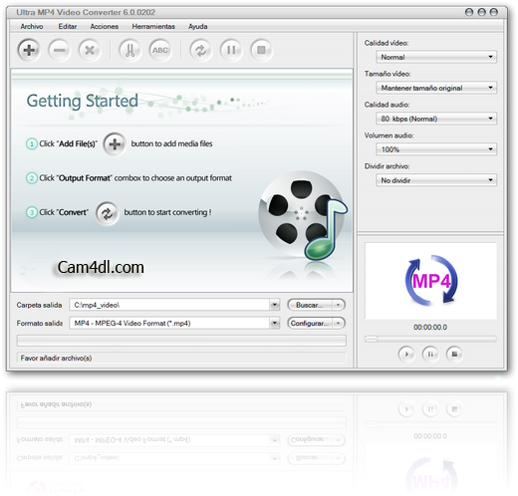Screen dimensions: 518x496
Task: Open the Formato salida format dropdown arrow
Action: pyautogui.click(x=275, y=323)
